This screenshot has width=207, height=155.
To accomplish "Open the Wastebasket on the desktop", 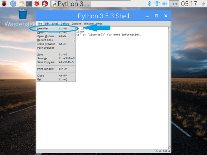I will pyautogui.click(x=23, y=16).
